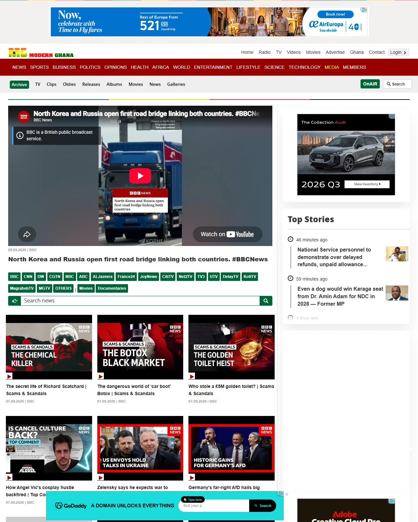Click the video share arrow icon
The width and height of the screenshot is (418, 522).
(x=27, y=234)
